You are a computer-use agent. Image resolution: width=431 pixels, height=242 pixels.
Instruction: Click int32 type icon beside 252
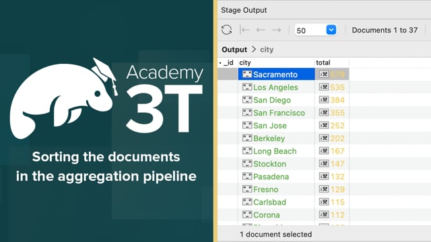click(323, 125)
